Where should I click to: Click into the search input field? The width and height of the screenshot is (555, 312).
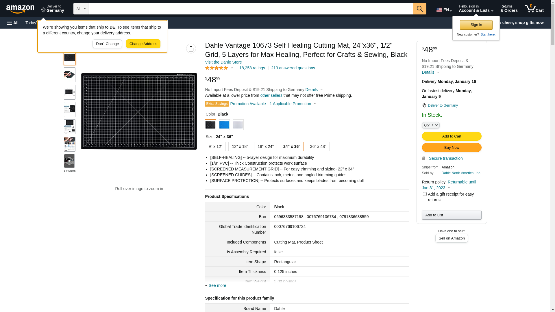point(250,9)
